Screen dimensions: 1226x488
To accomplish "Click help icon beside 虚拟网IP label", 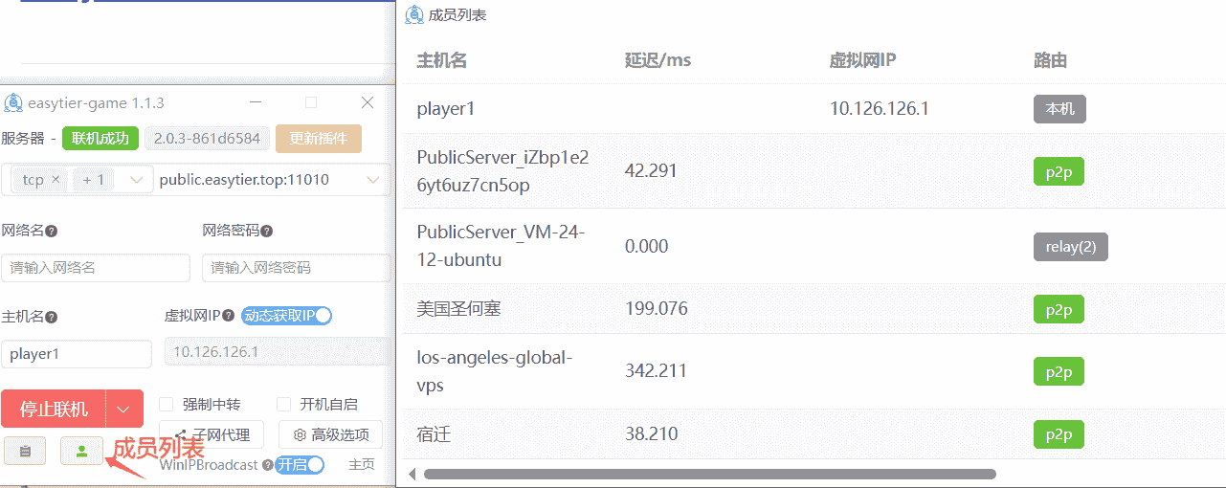I will click(x=228, y=316).
